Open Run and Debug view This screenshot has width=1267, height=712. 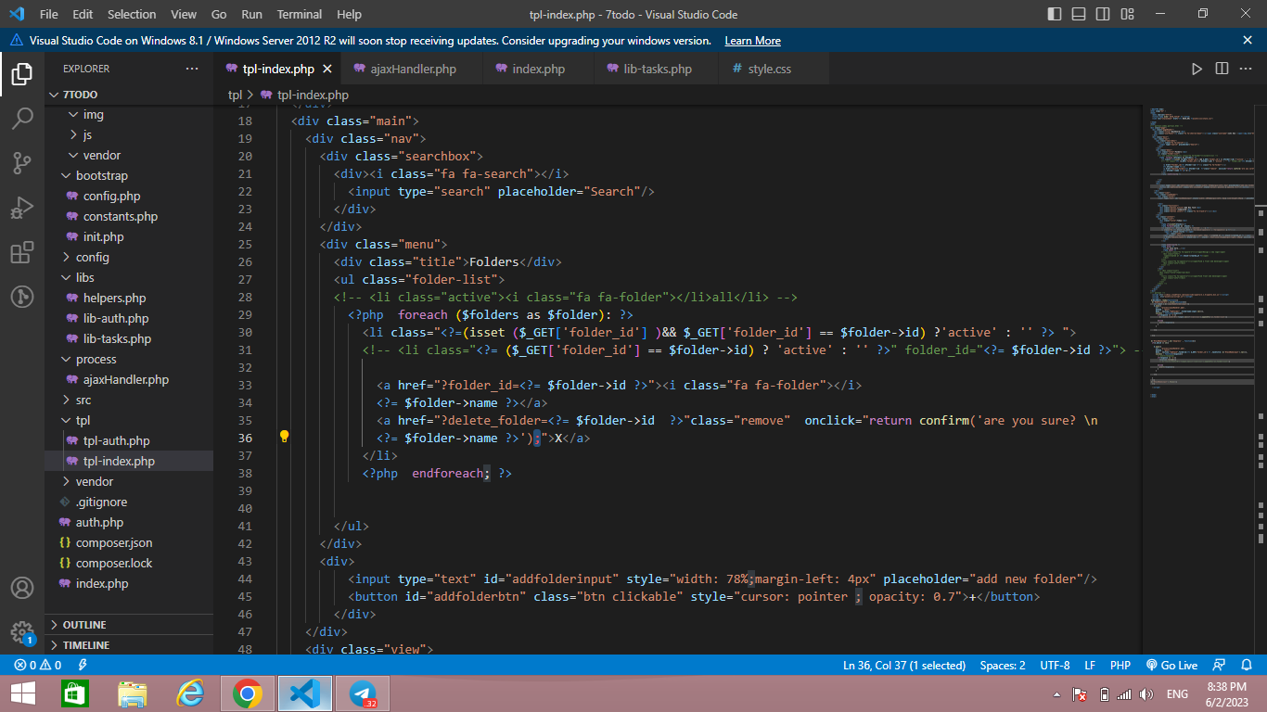coord(22,208)
